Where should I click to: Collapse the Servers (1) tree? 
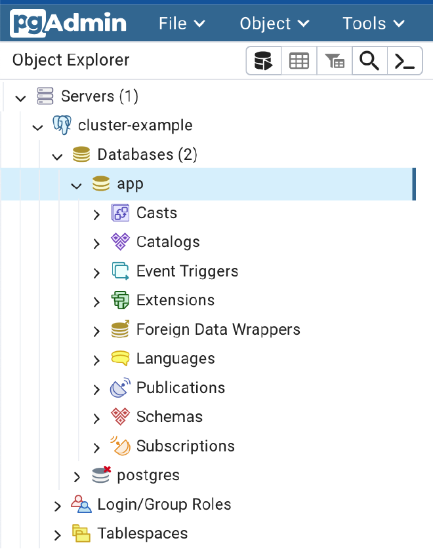tap(20, 96)
